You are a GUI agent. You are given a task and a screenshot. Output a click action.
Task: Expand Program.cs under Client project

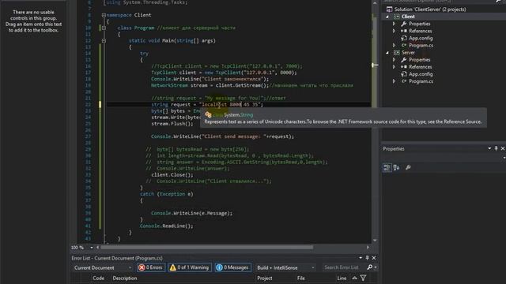coord(394,46)
